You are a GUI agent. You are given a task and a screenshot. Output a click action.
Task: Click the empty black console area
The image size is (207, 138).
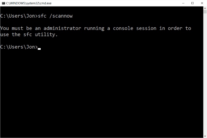103,93
